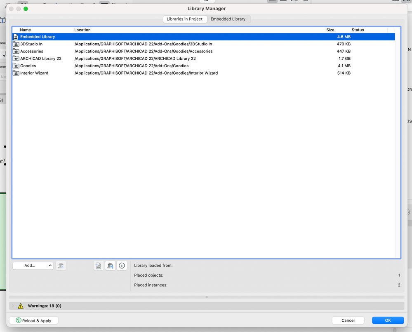Cancel the Library Manager dialog
The width and height of the screenshot is (412, 332).
(x=348, y=320)
